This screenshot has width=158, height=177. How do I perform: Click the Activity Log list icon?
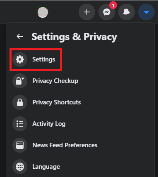click(20, 124)
